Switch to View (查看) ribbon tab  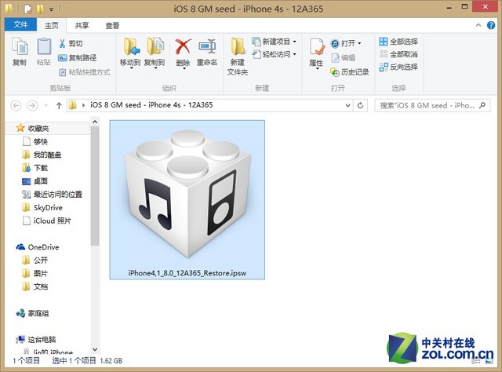point(112,26)
